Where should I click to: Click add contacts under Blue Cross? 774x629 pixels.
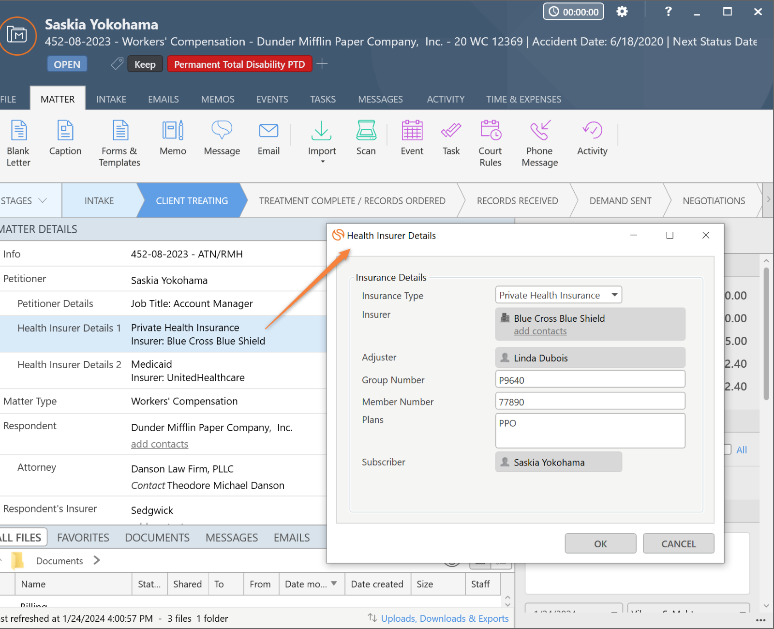point(540,331)
